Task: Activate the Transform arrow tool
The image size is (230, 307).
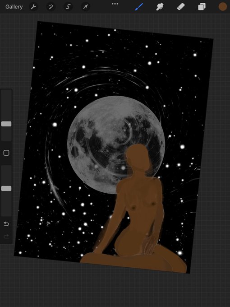Action: 86,7
